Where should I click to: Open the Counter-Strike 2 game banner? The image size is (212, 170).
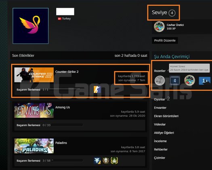tap(34, 75)
